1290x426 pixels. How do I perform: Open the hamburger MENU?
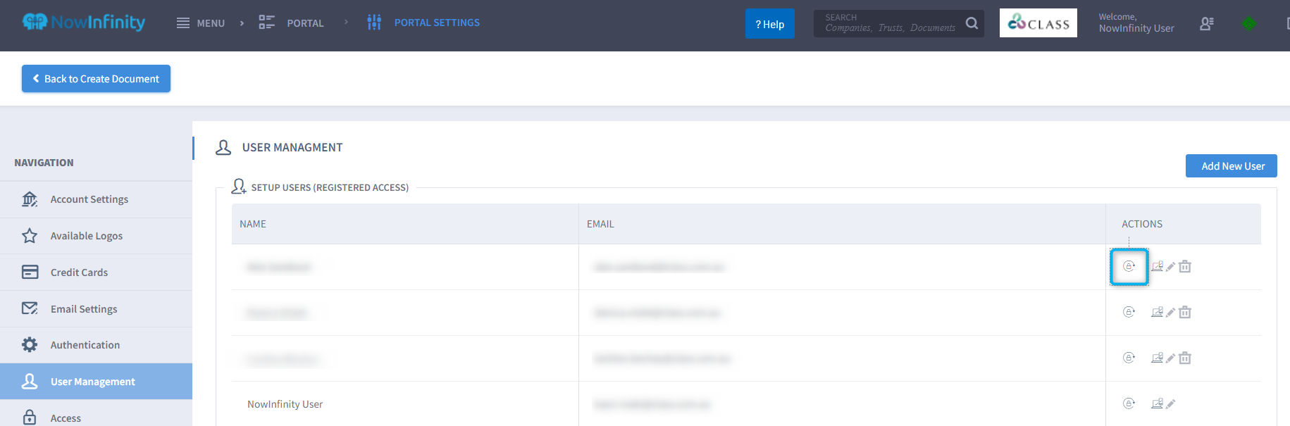tap(201, 23)
